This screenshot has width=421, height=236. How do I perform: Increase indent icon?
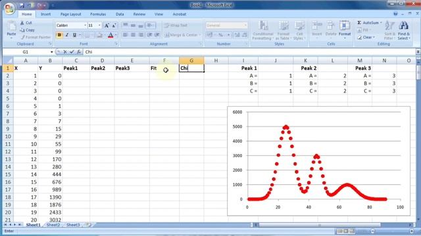[157, 35]
